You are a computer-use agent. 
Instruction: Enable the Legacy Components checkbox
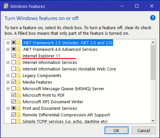coord(13,75)
